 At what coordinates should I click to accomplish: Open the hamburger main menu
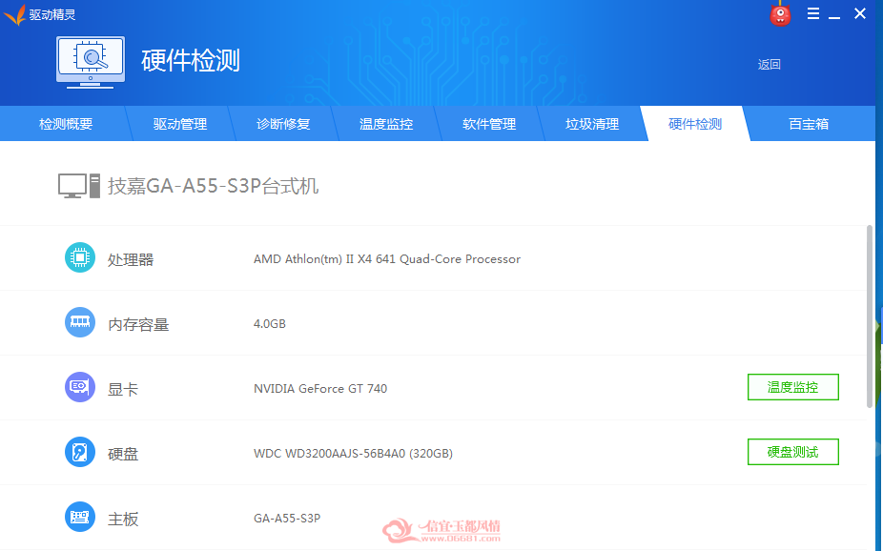click(x=813, y=13)
